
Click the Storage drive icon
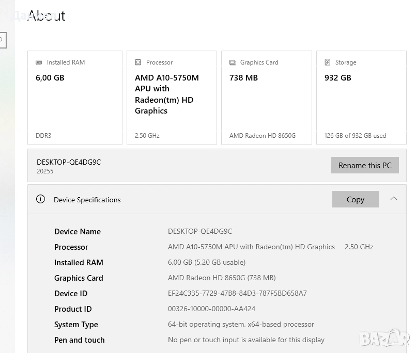(328, 62)
